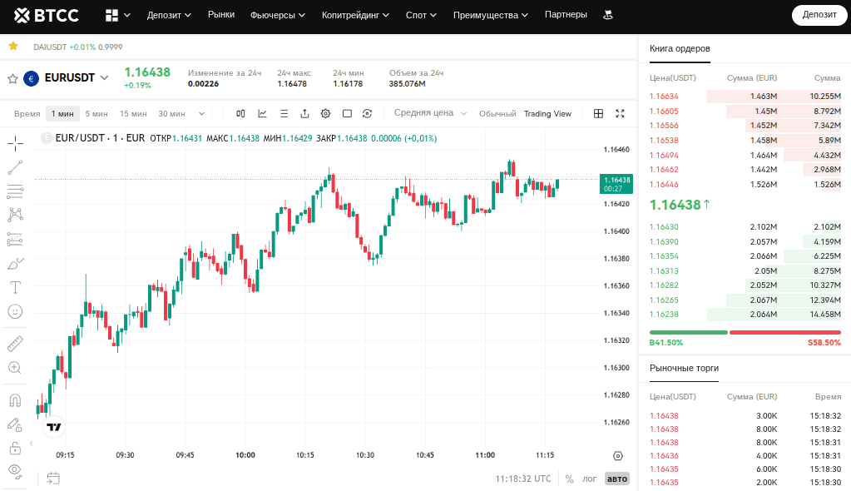The width and height of the screenshot is (851, 491).
Task: Click the gift/rewards icon in top navigation
Action: [608, 15]
